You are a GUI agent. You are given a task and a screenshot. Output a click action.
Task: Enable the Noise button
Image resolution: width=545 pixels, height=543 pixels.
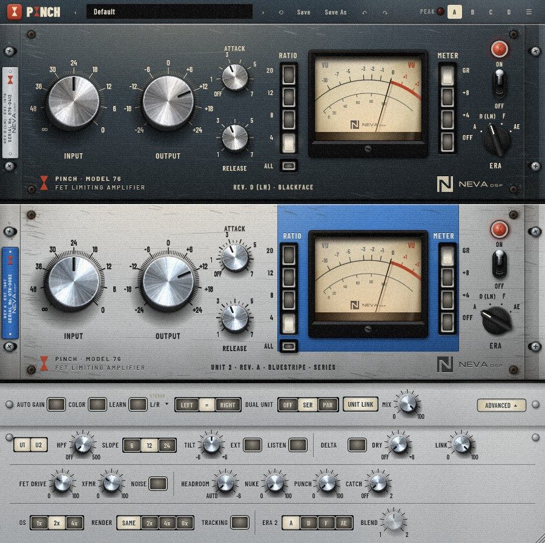158,484
